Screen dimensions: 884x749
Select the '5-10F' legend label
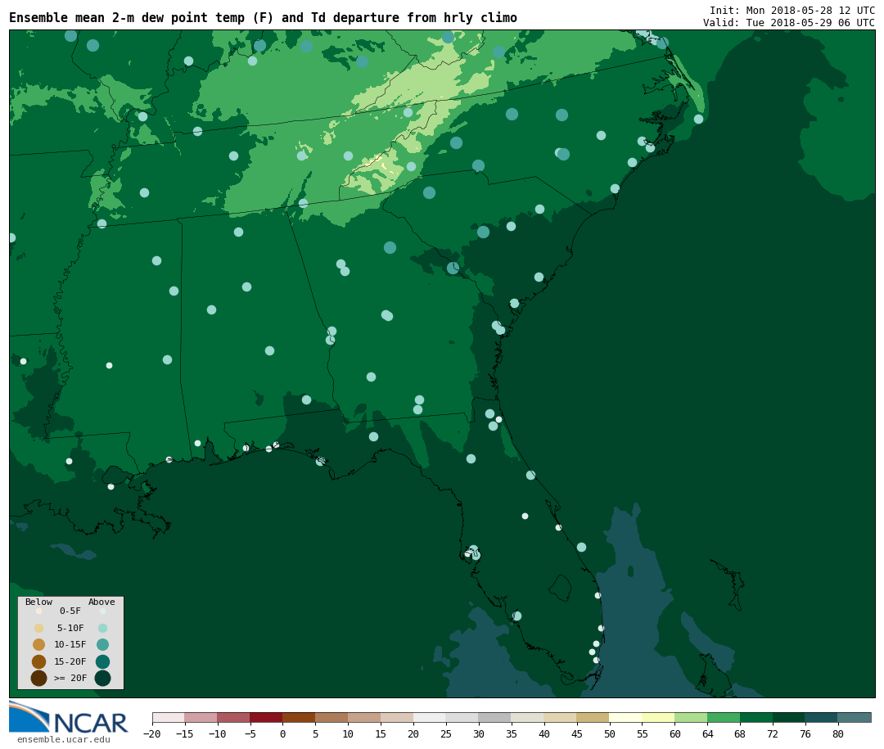(x=70, y=628)
